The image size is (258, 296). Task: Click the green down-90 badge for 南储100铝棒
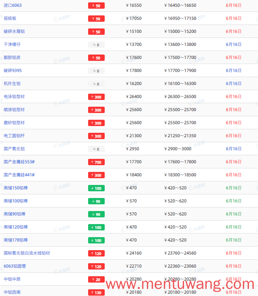click(x=96, y=201)
